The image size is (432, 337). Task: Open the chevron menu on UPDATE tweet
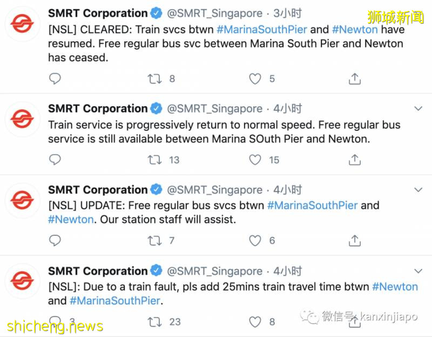418,190
